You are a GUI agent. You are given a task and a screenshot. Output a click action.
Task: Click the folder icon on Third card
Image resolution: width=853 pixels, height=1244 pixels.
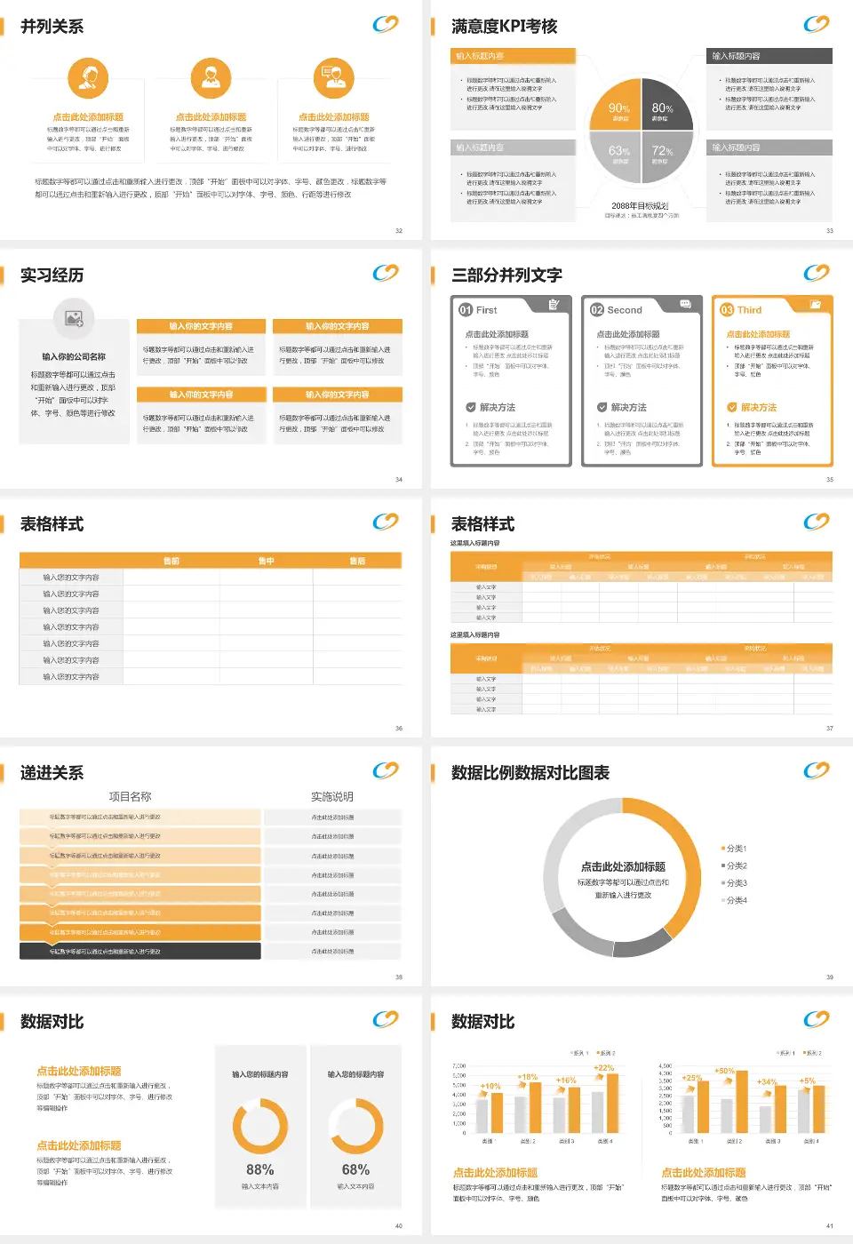(x=816, y=305)
